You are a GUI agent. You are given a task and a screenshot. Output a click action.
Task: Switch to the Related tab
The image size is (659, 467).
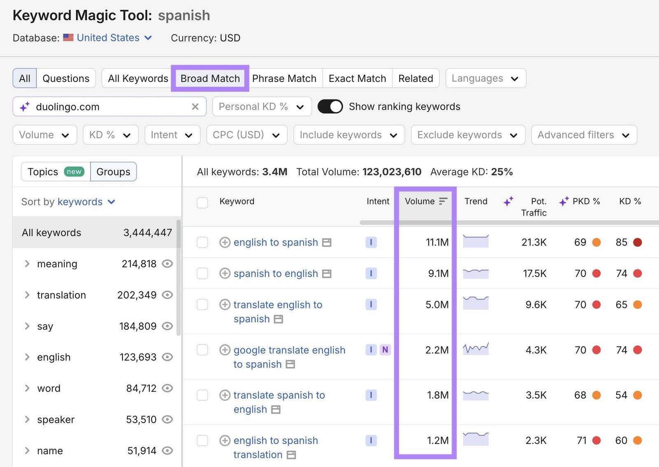point(416,78)
